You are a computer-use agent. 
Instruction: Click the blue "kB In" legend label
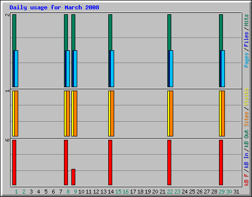(247, 160)
